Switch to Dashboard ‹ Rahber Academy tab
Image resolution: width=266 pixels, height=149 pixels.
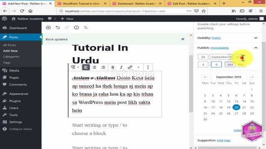coord(137,3)
